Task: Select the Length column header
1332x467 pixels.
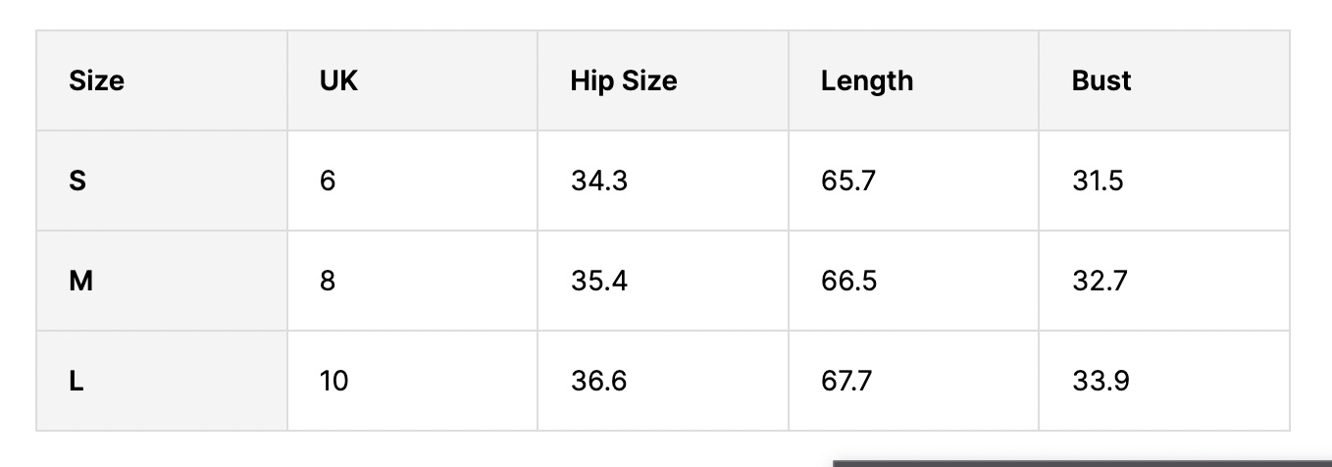Action: click(866, 80)
